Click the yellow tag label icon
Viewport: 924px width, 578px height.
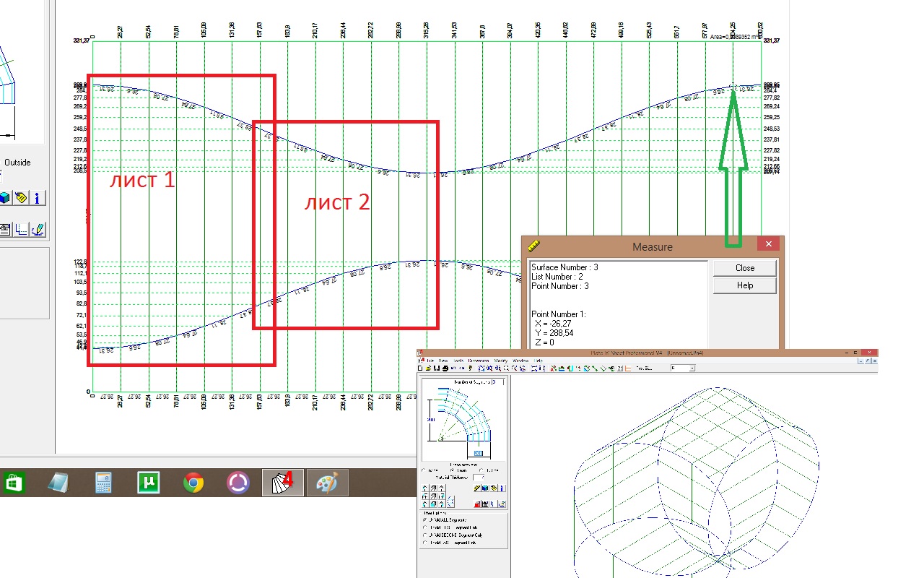pos(21,197)
